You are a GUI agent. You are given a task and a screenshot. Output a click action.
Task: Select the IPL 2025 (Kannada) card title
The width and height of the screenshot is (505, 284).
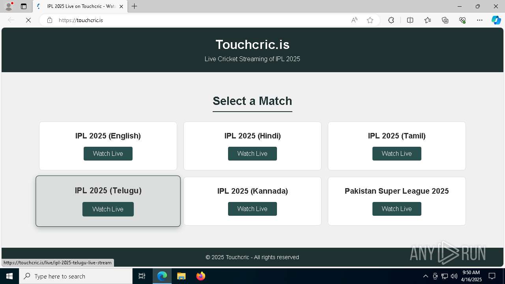[x=252, y=191]
